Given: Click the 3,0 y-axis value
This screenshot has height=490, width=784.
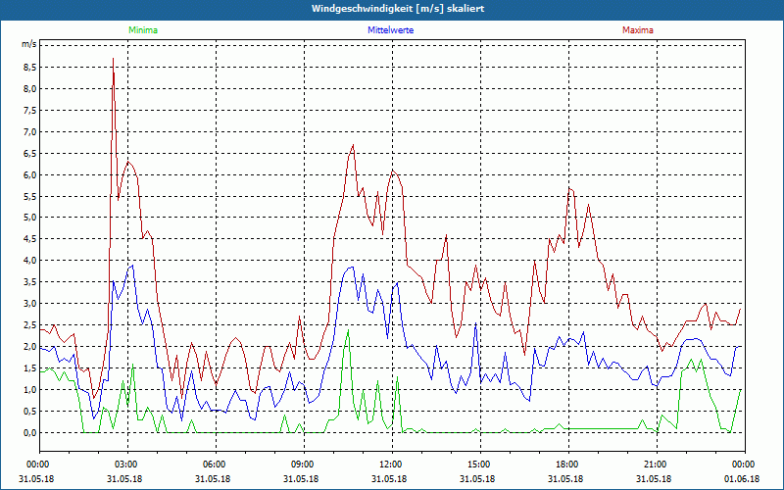Looking at the screenshot, I should (30, 304).
